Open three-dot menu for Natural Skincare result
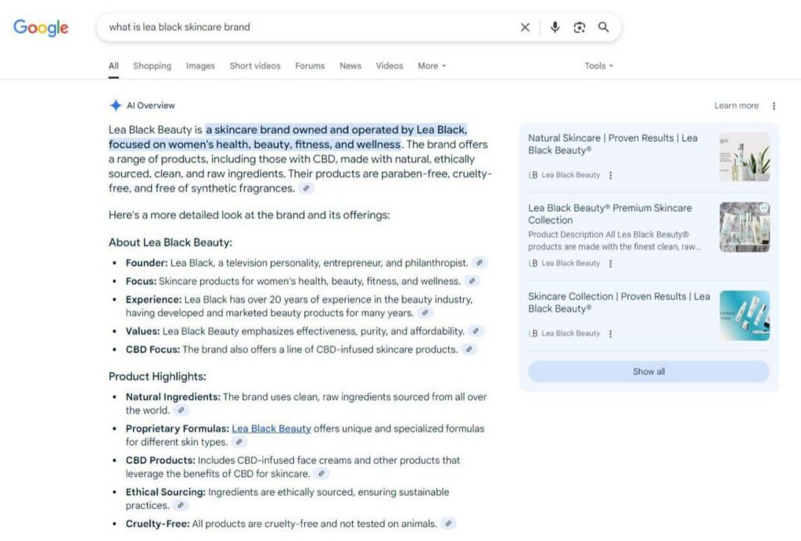 point(611,175)
